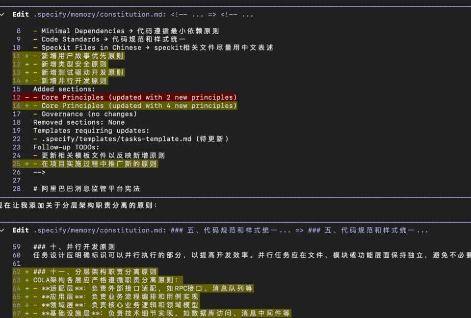Click the green checkmark beside the first Edit entry
Screen dimensions: 471x318
click(4, 14)
